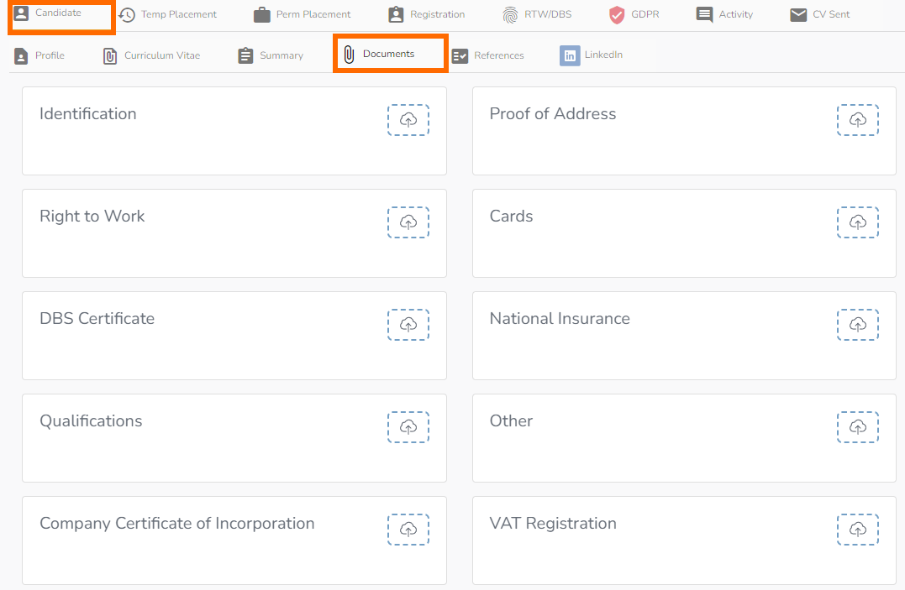View the CV Sent tab

(821, 14)
